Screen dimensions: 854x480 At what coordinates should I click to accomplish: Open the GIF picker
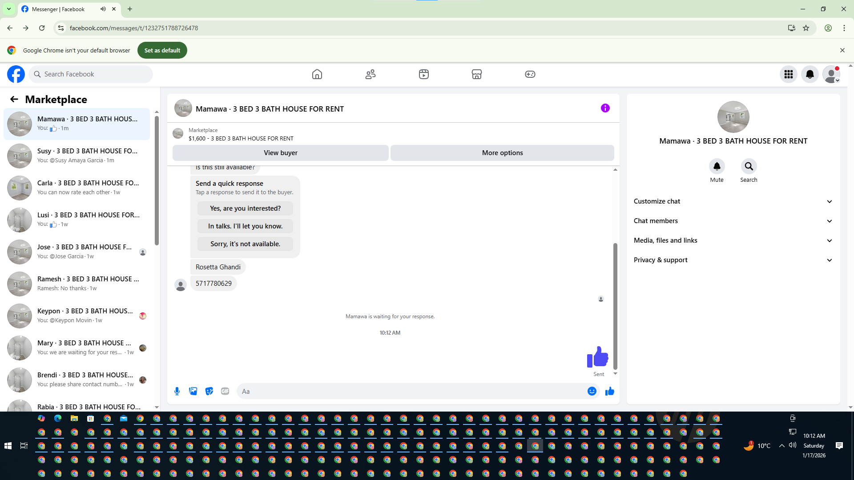pyautogui.click(x=225, y=391)
